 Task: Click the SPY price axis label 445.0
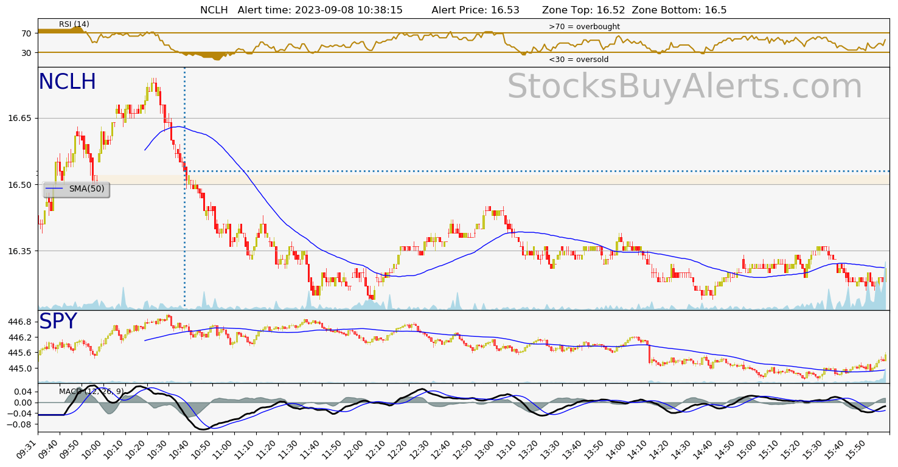pyautogui.click(x=19, y=368)
